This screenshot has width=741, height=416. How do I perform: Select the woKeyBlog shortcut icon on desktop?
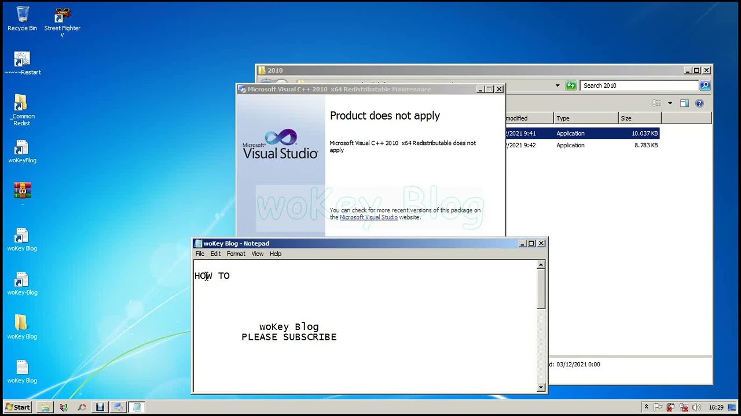[x=22, y=151]
